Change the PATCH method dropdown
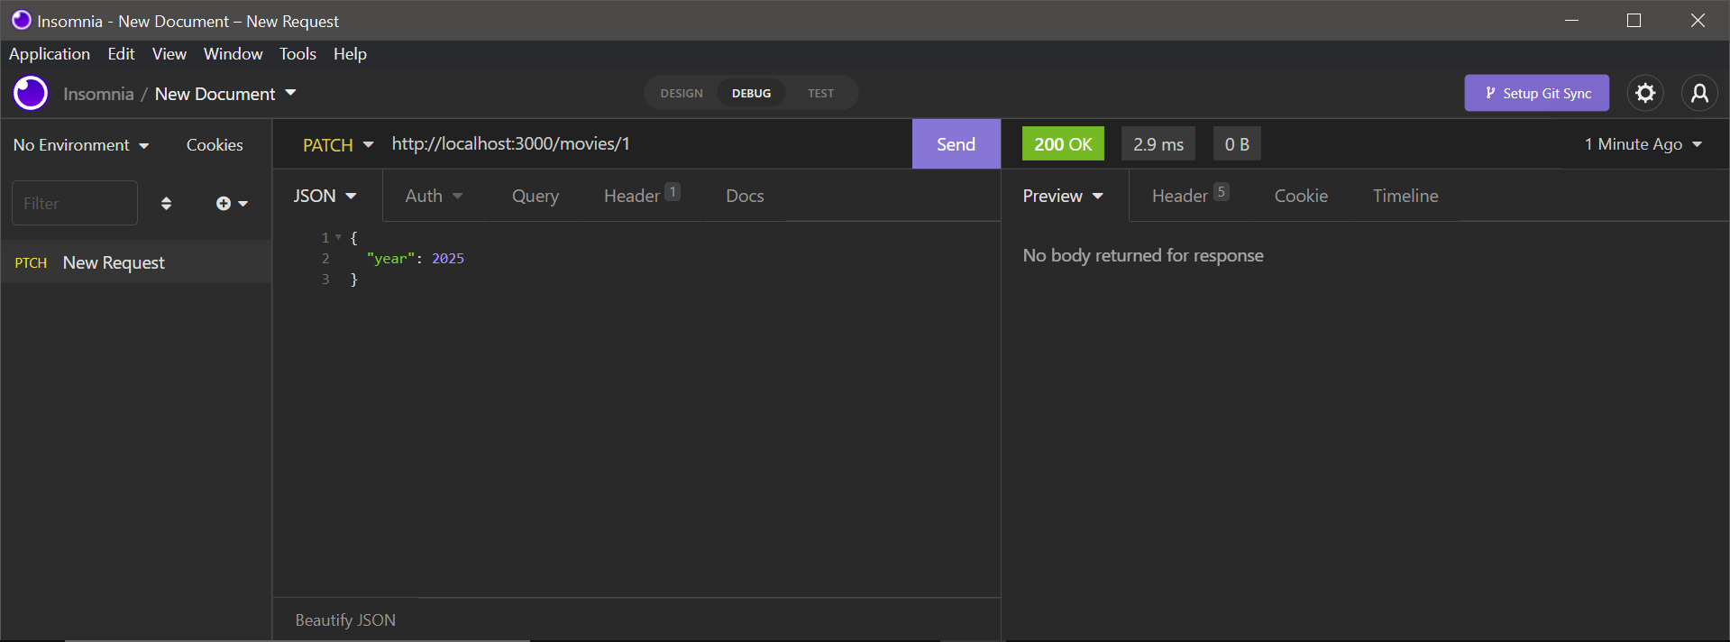Viewport: 1730px width, 642px height. [x=338, y=145]
